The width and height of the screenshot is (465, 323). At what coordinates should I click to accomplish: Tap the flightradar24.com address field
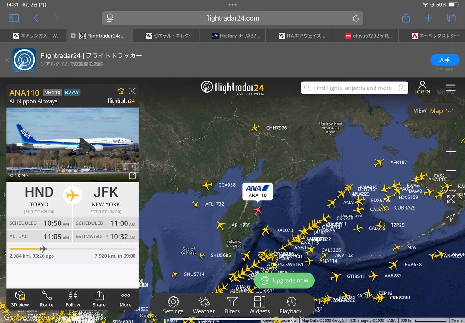point(232,18)
